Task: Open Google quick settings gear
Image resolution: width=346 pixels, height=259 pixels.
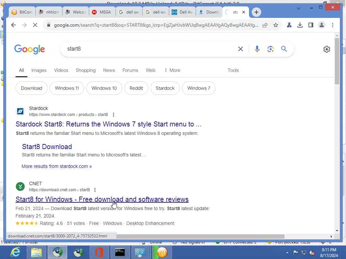Action: [x=327, y=49]
